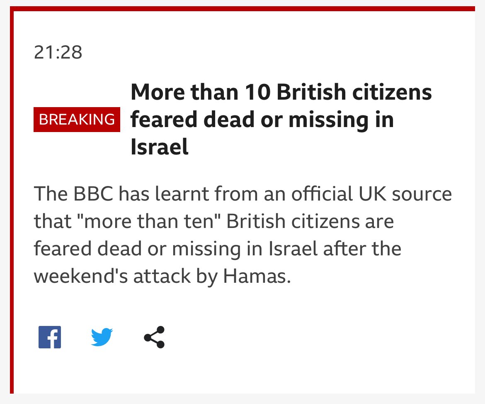The image size is (485, 404).
Task: Click 'More than 10' in the headline
Action: 201,92
